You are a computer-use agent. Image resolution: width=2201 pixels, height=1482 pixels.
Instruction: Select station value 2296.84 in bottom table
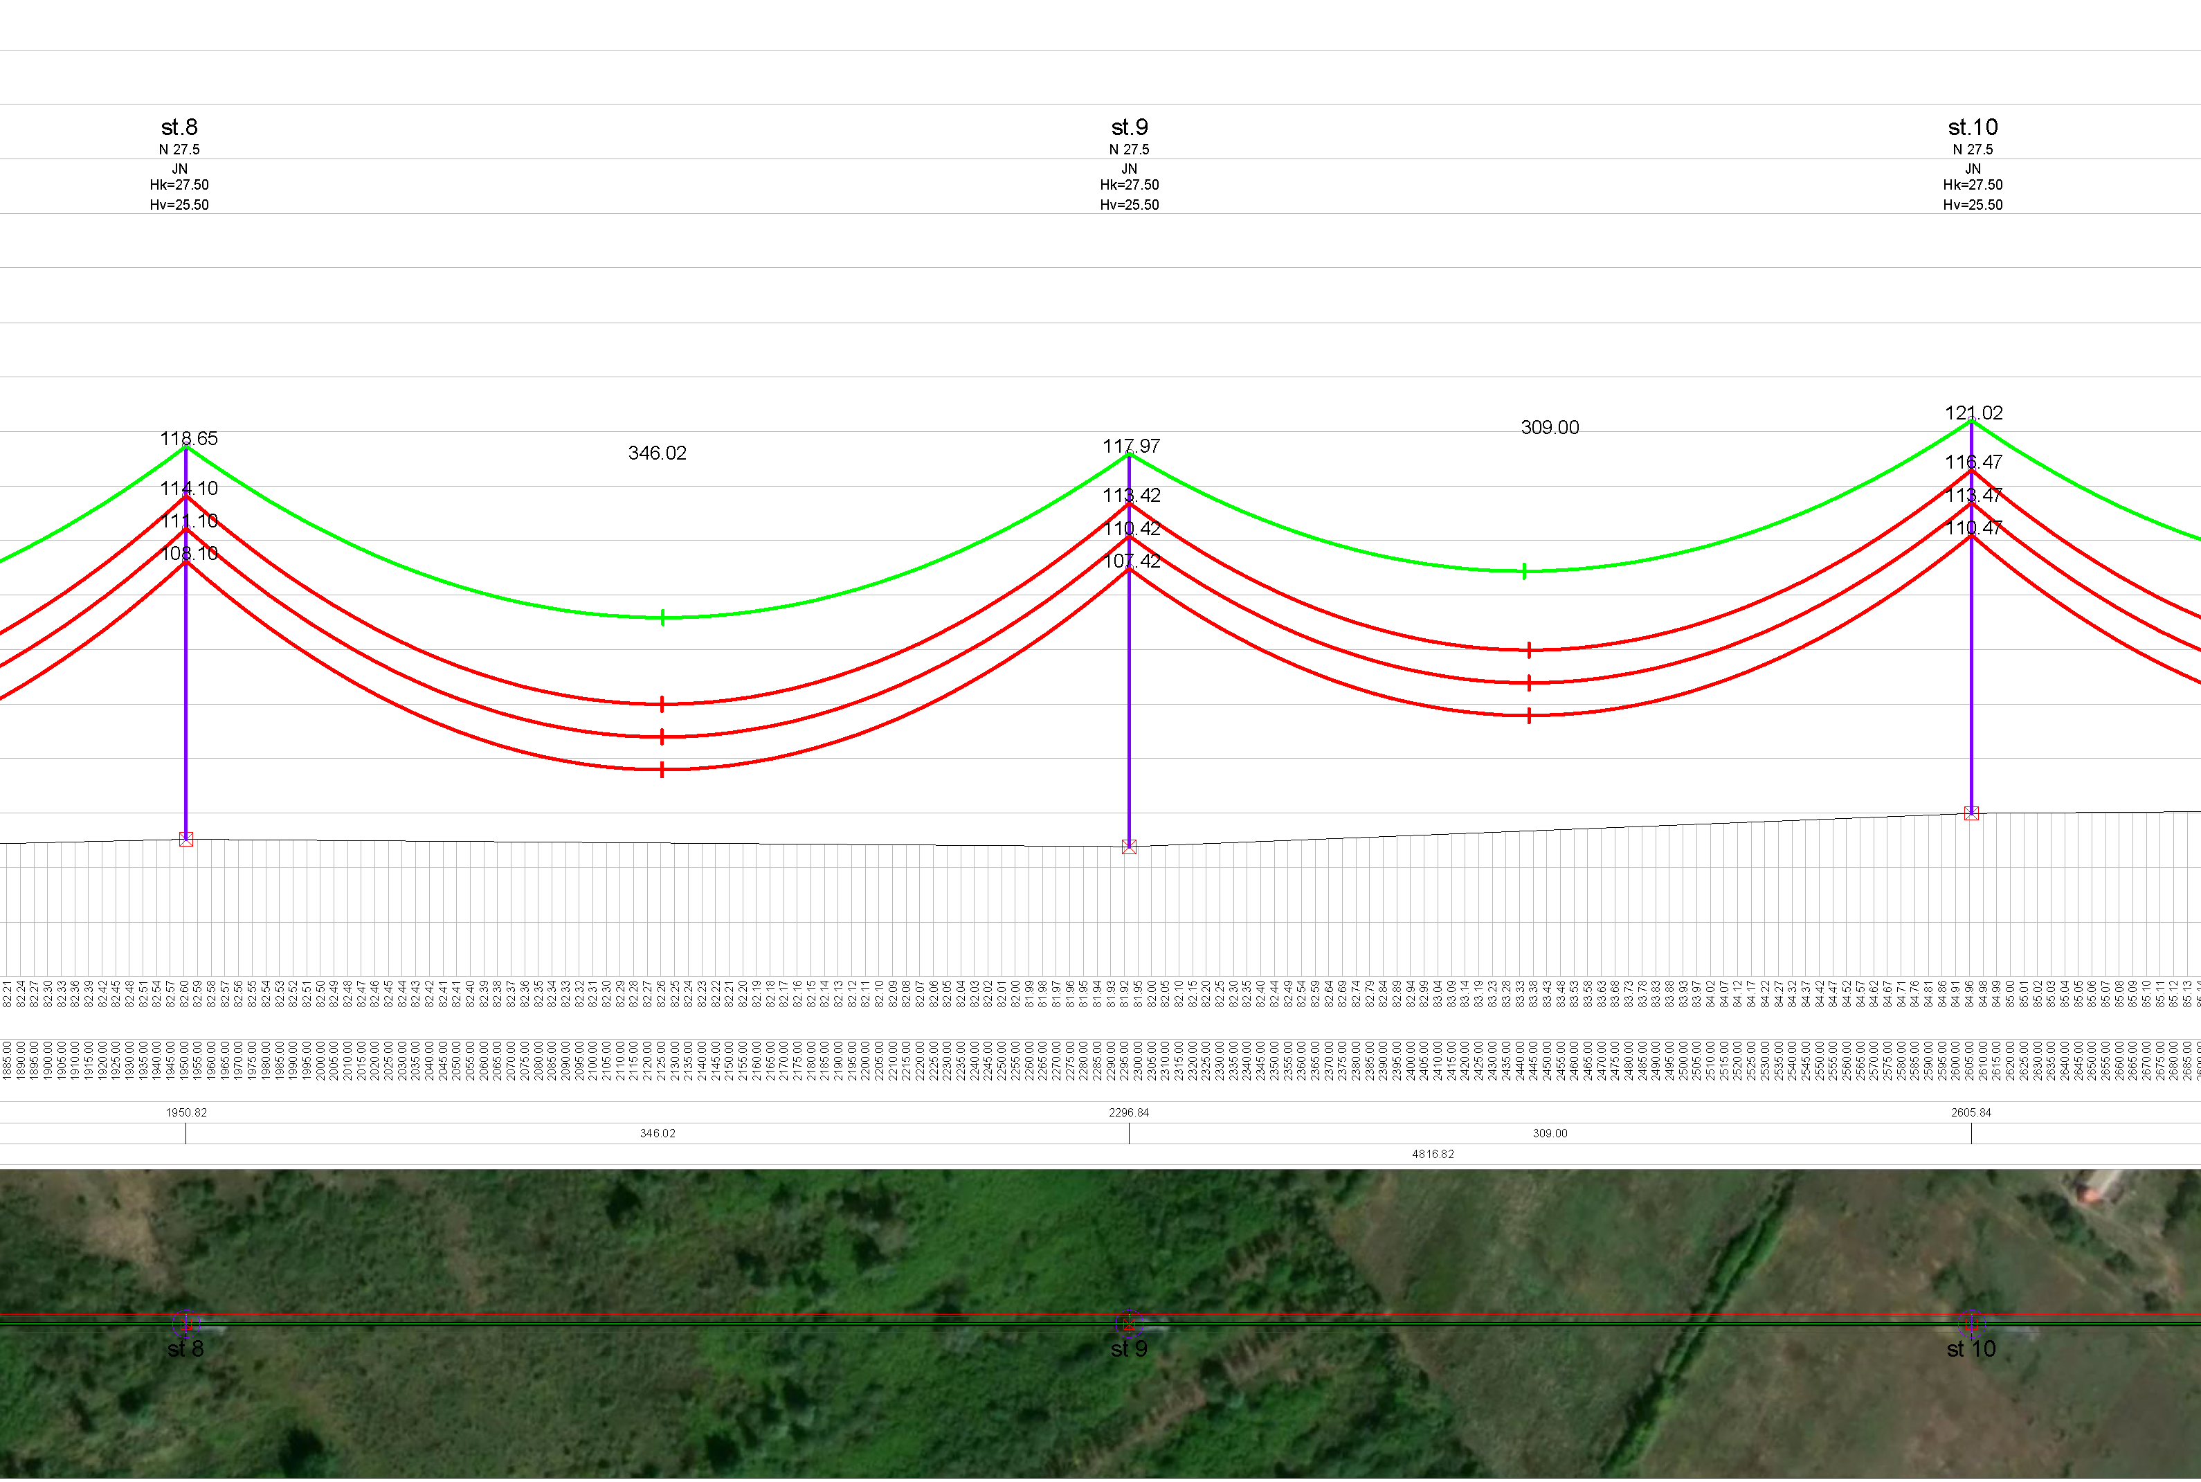(x=1128, y=1112)
